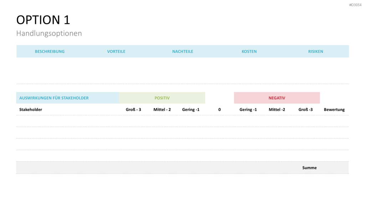Viewport: 365px width, 205px height.
Task: Click the RISIKEN header cell
Action: click(x=316, y=51)
